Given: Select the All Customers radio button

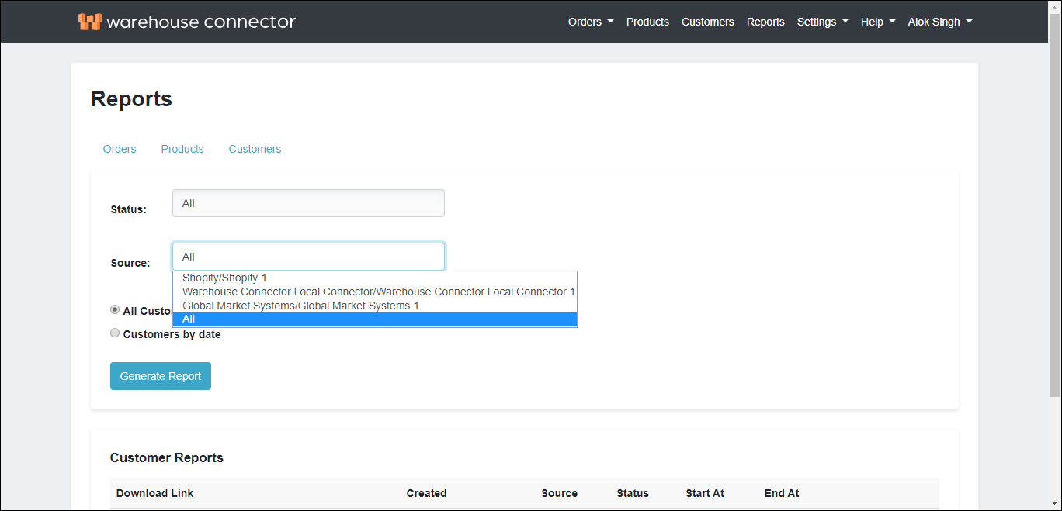Looking at the screenshot, I should 115,309.
